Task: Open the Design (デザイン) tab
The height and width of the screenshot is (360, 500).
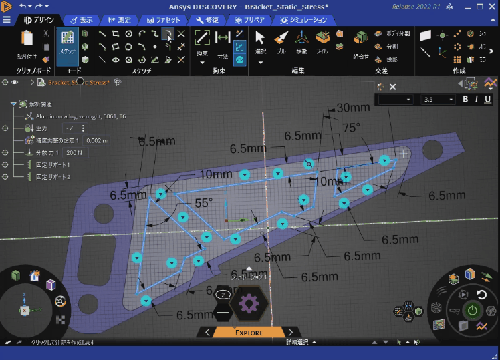Action: point(39,20)
